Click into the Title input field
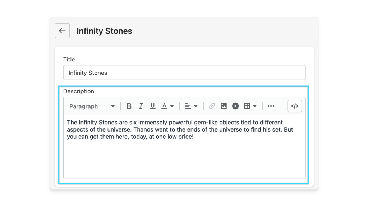Image resolution: width=368 pixels, height=207 pixels. (184, 73)
